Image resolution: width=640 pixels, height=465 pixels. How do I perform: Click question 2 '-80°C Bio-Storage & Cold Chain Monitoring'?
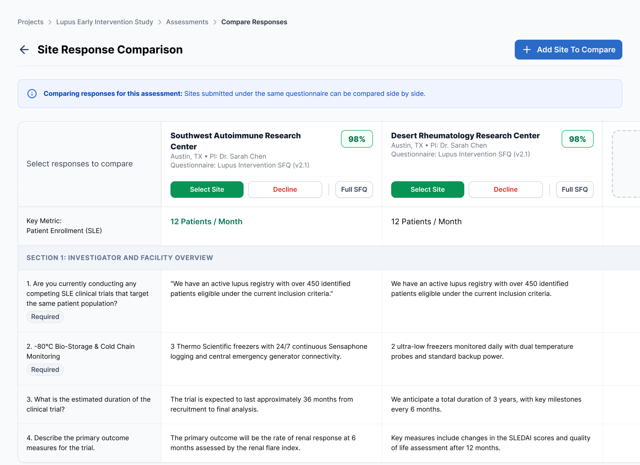click(81, 351)
